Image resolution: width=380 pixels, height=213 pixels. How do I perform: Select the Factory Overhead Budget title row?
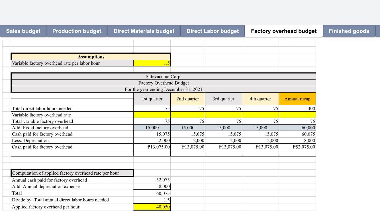point(164,83)
